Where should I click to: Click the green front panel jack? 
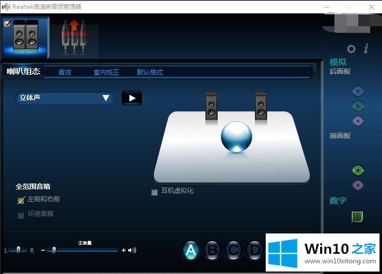click(x=358, y=171)
